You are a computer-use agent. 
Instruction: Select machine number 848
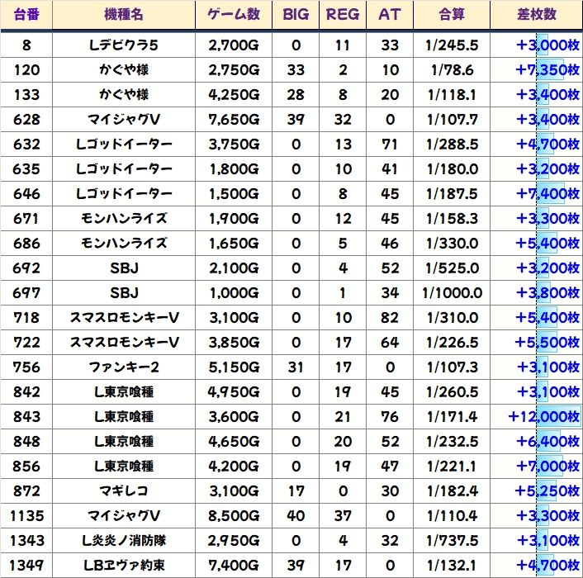(26, 442)
